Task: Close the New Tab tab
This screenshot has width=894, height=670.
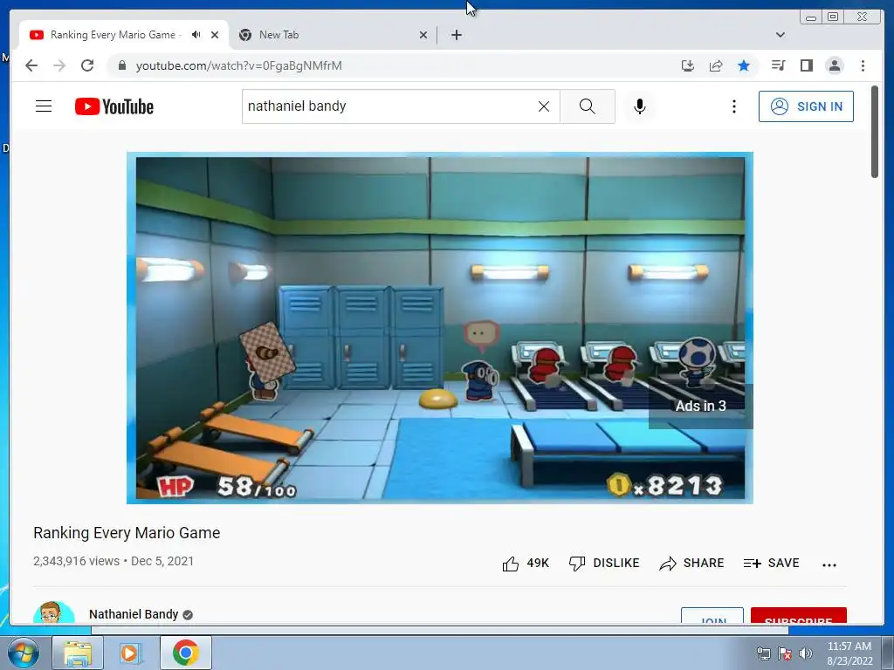Action: point(423,35)
